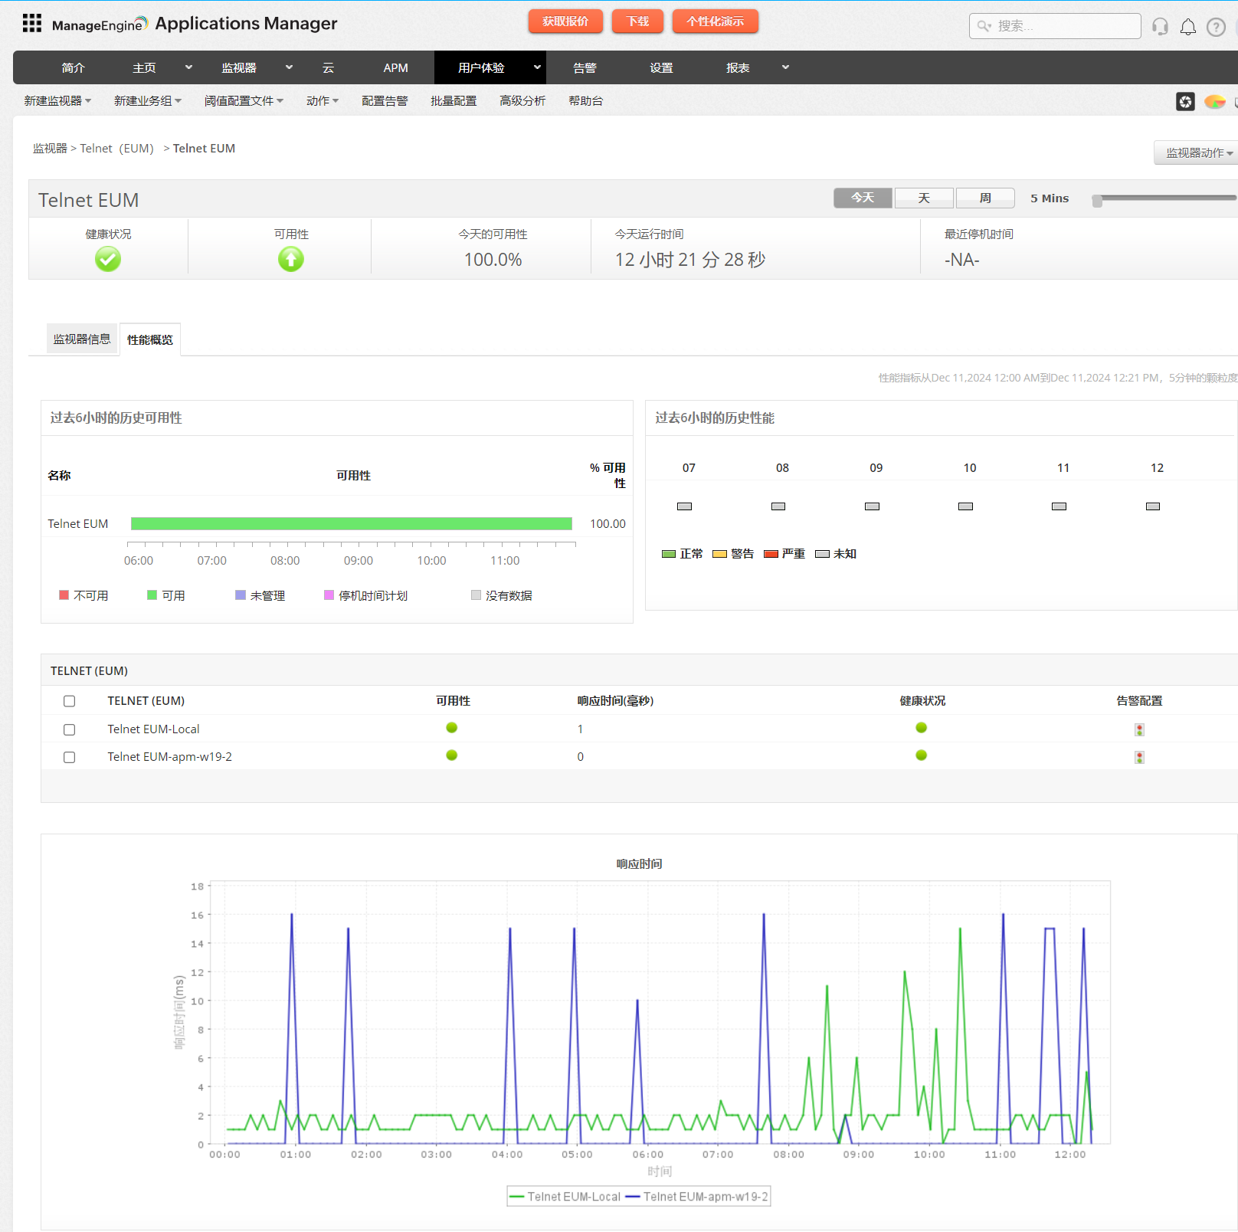
Task: Open alarm configuration icon for Telnet EUM-Local
Action: coord(1139,729)
